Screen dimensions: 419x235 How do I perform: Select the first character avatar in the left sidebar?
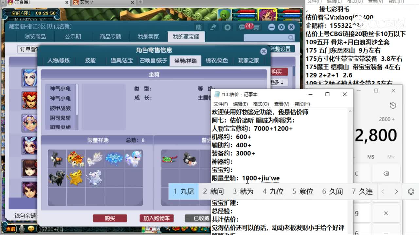(29, 78)
